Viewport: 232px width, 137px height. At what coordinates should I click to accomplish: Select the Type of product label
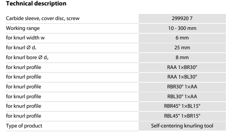point(24,126)
